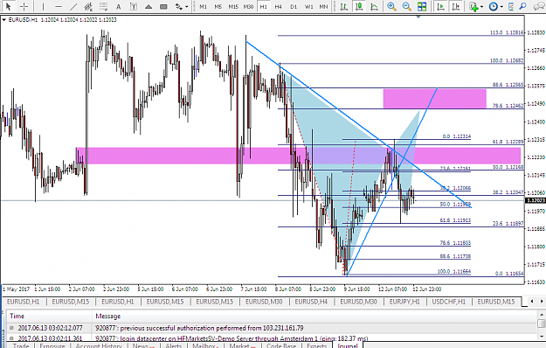Image resolution: width=546 pixels, height=348 pixels.
Task: Click the arrows objects icon
Action: (179, 6)
